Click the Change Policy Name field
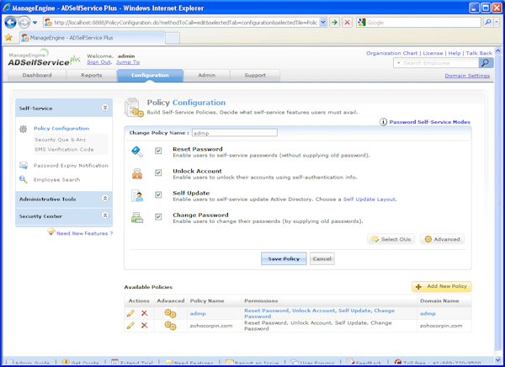 click(235, 133)
